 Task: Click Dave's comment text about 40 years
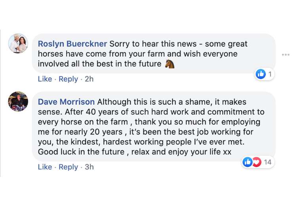pos(150,112)
